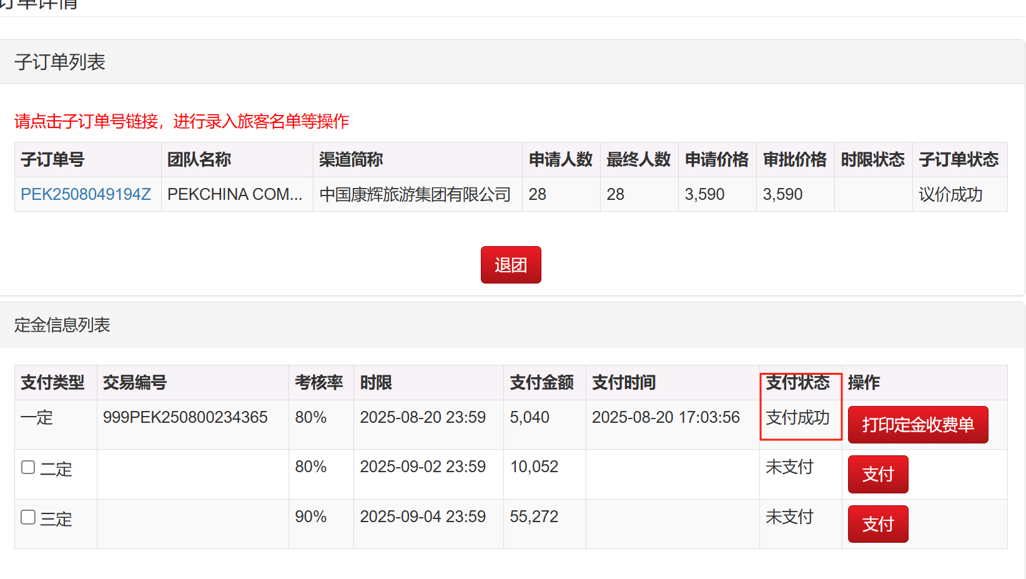This screenshot has height=579, width=1026.
Task: Click the 子订单列表 panel heading
Action: [x=60, y=62]
